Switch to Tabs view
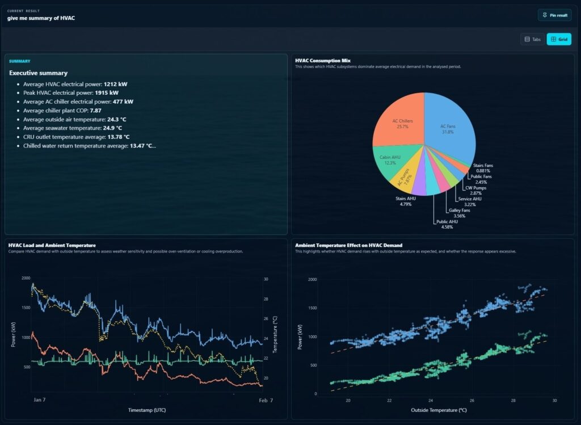The width and height of the screenshot is (581, 425). 532,39
